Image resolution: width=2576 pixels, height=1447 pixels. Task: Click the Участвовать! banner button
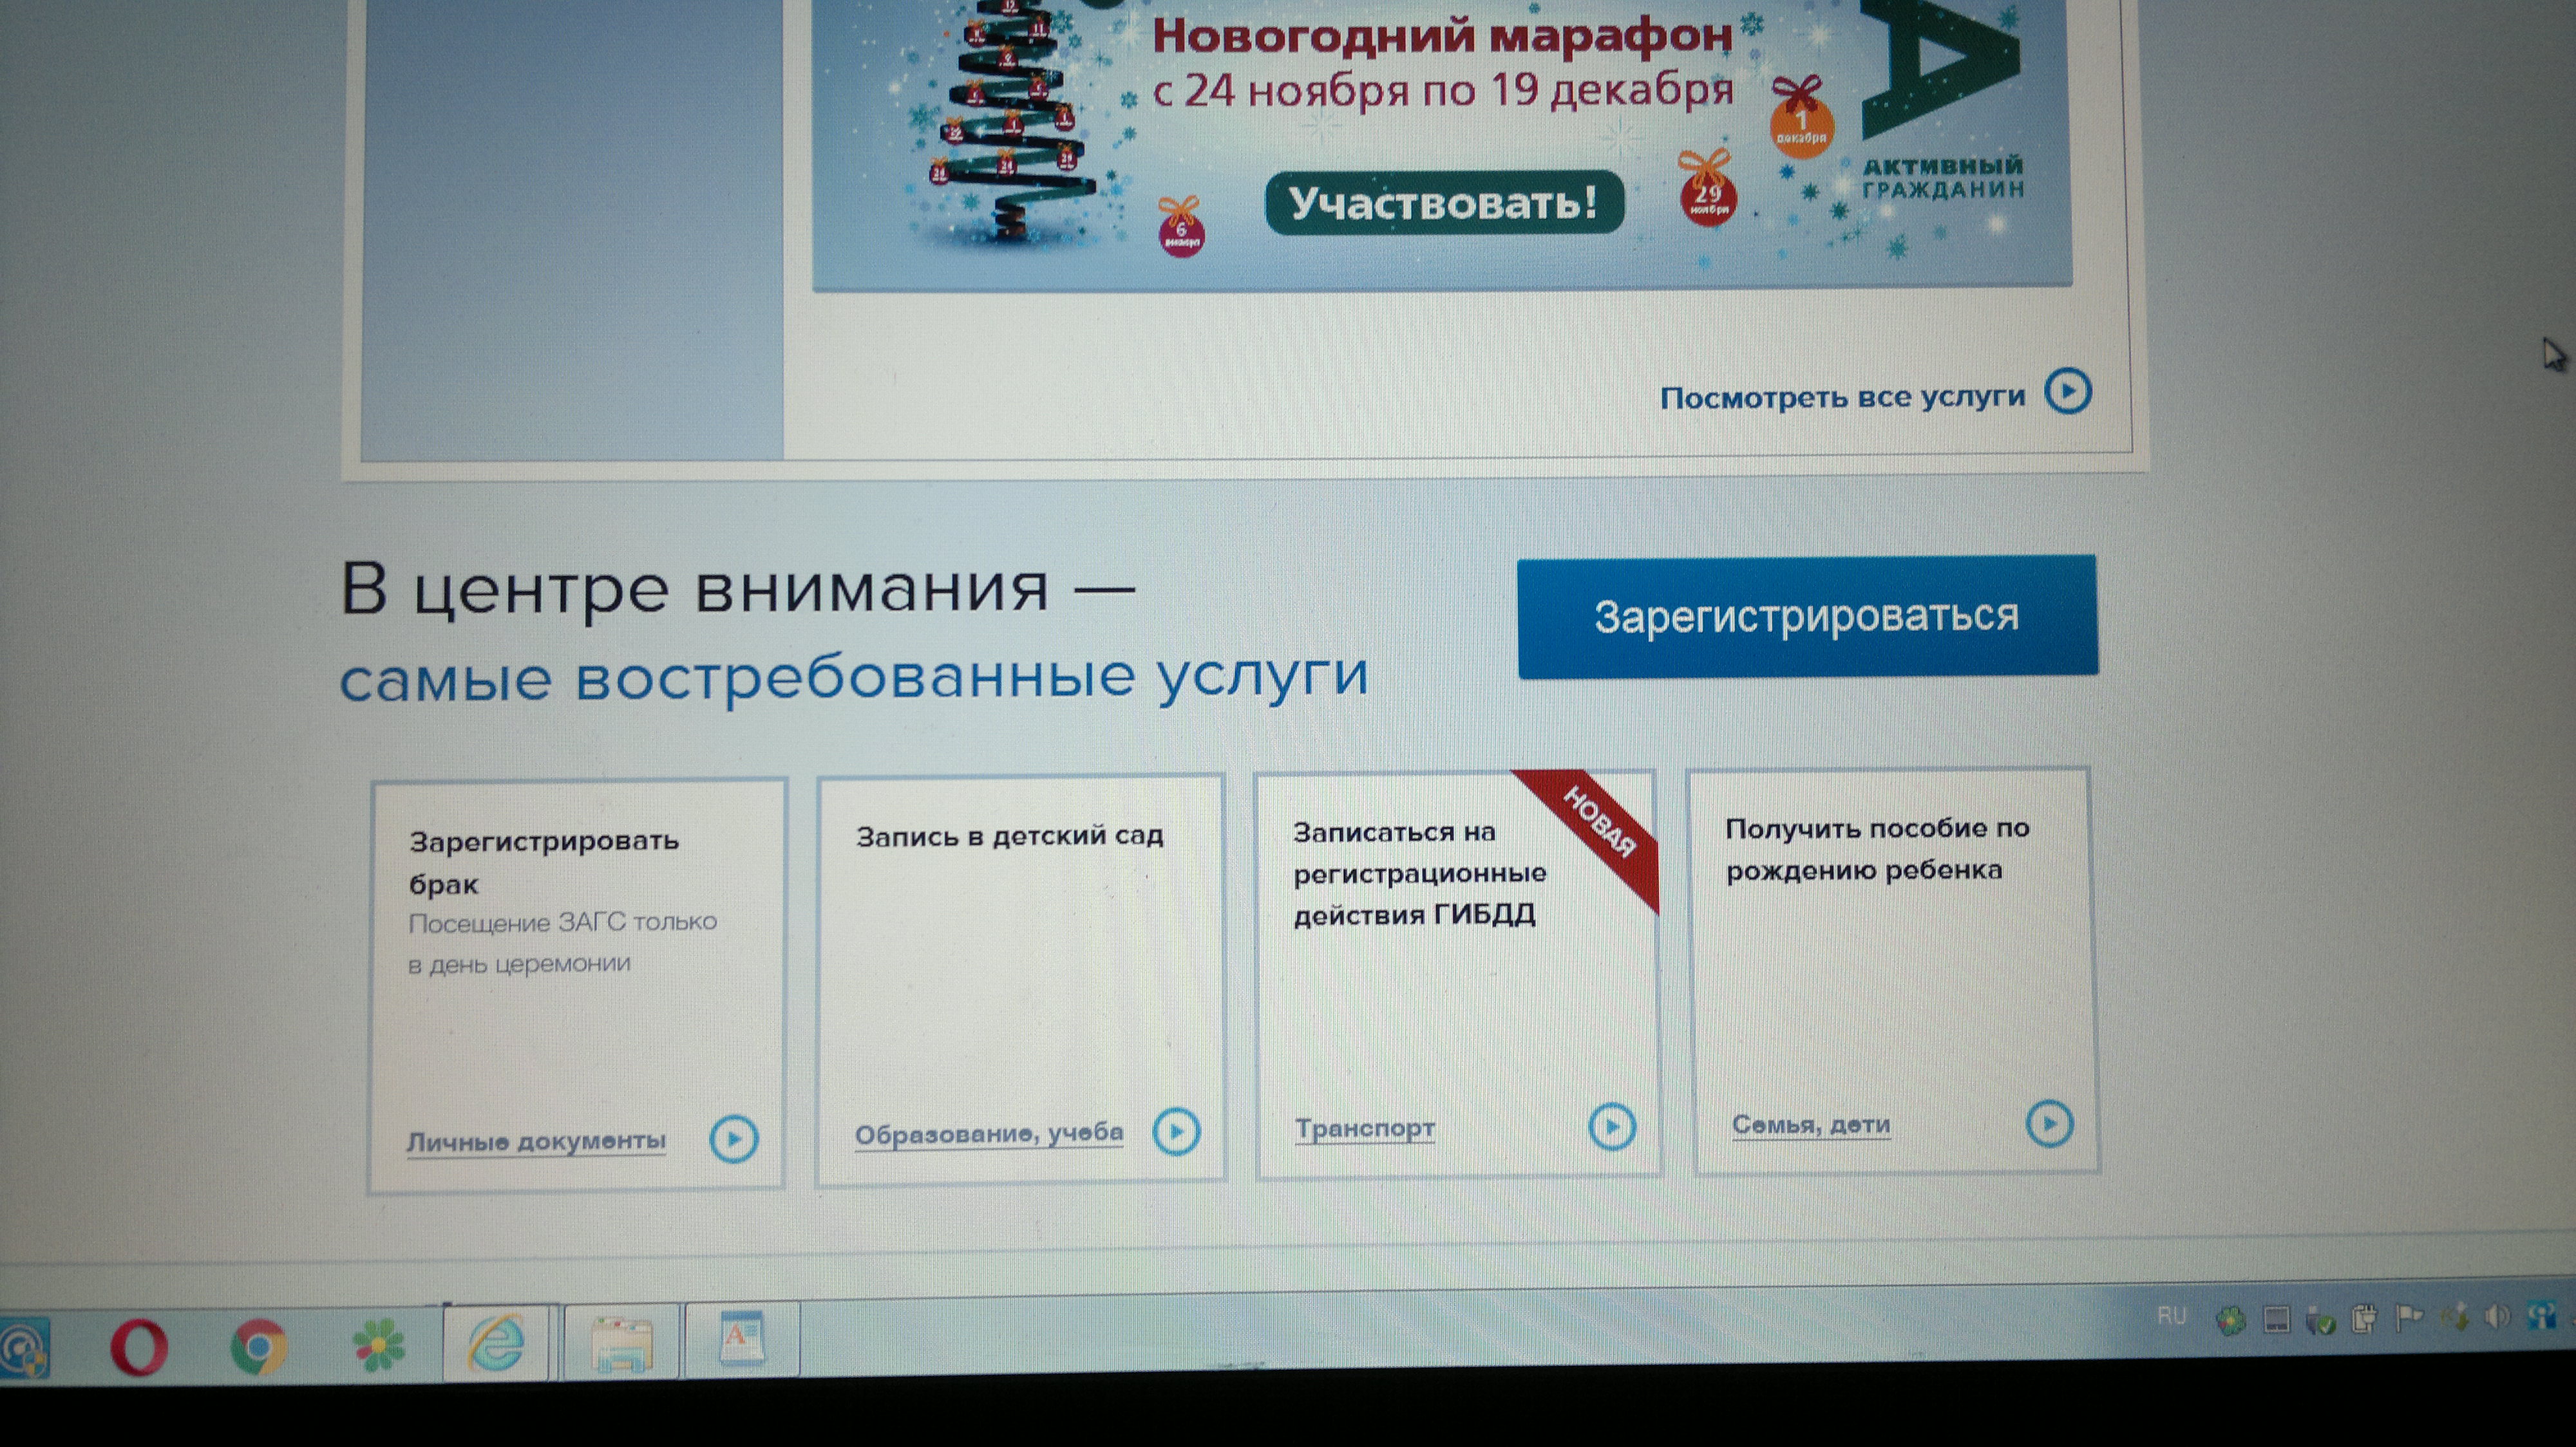1444,203
